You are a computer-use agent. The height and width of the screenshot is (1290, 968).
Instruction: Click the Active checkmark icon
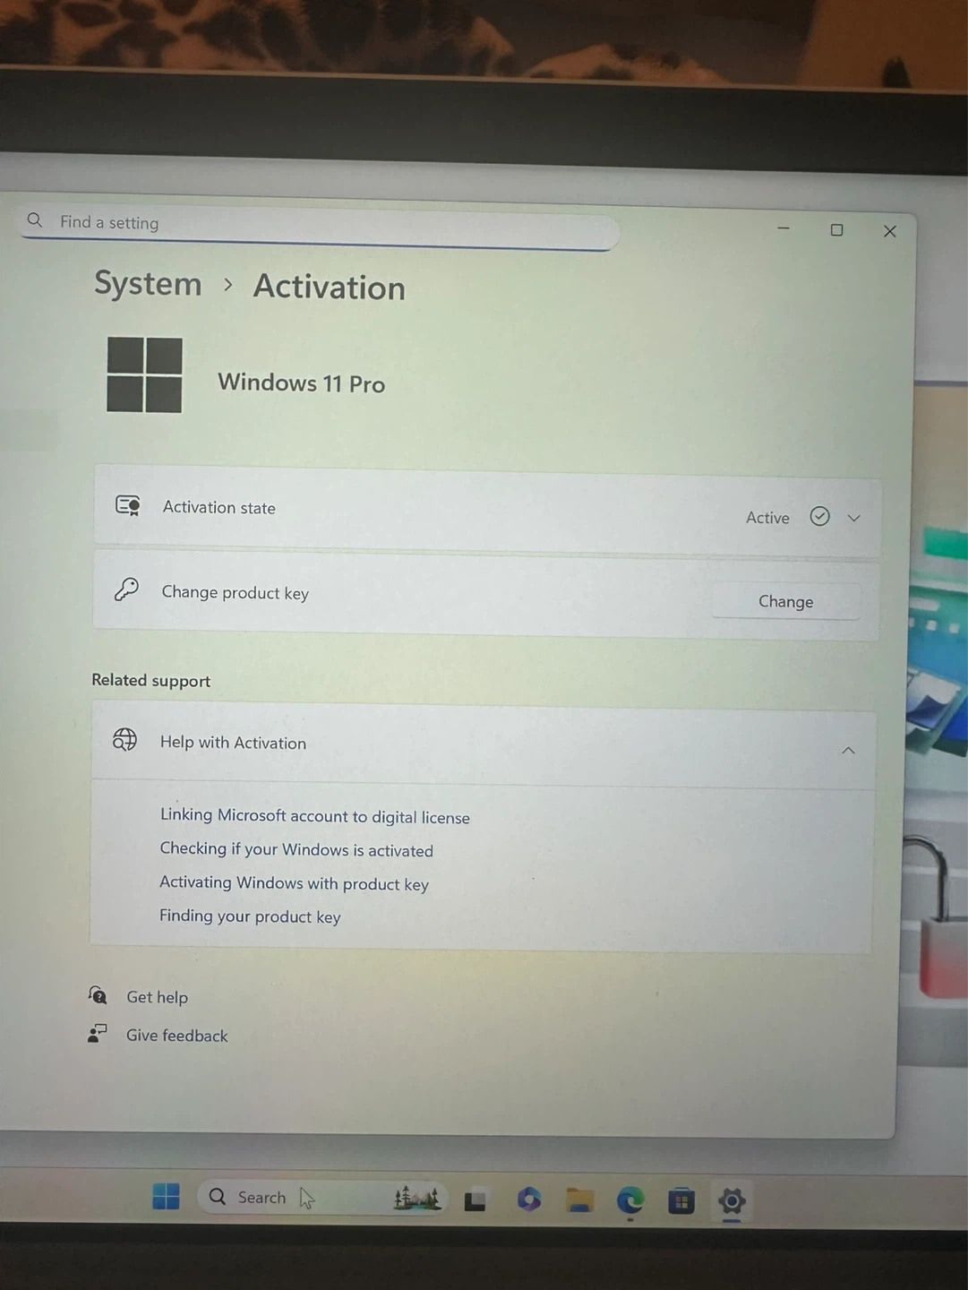(819, 516)
